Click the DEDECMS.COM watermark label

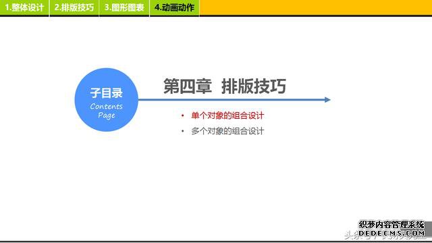point(391,234)
